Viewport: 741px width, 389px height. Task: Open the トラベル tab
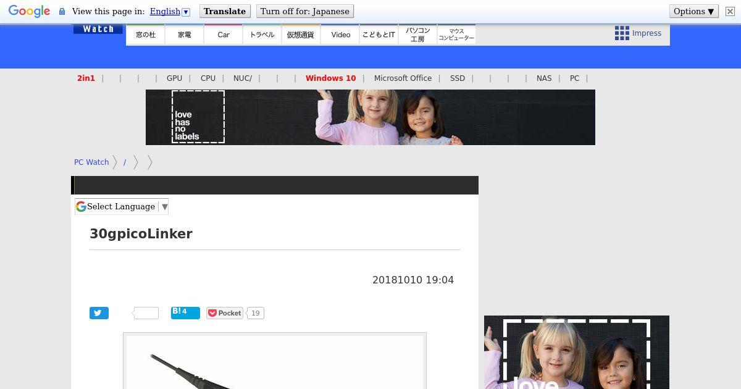262,35
